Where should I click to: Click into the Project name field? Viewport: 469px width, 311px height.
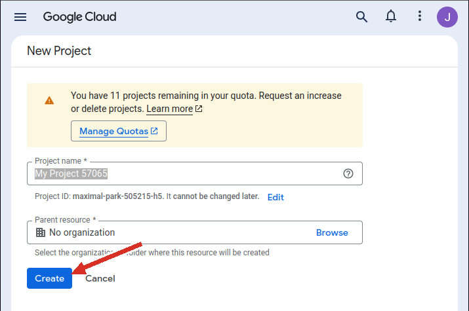tap(195, 174)
